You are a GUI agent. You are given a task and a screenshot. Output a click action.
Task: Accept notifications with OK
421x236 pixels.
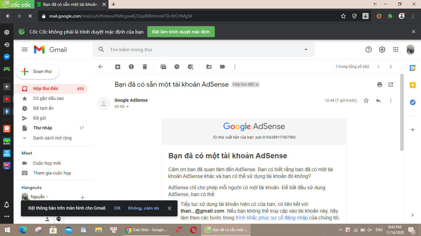[x=117, y=208]
